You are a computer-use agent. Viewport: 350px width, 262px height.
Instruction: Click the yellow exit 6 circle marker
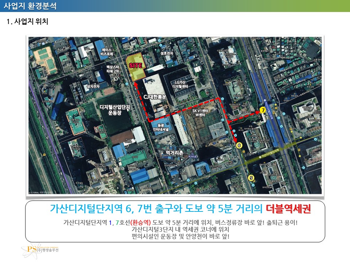pyautogui.click(x=239, y=146)
